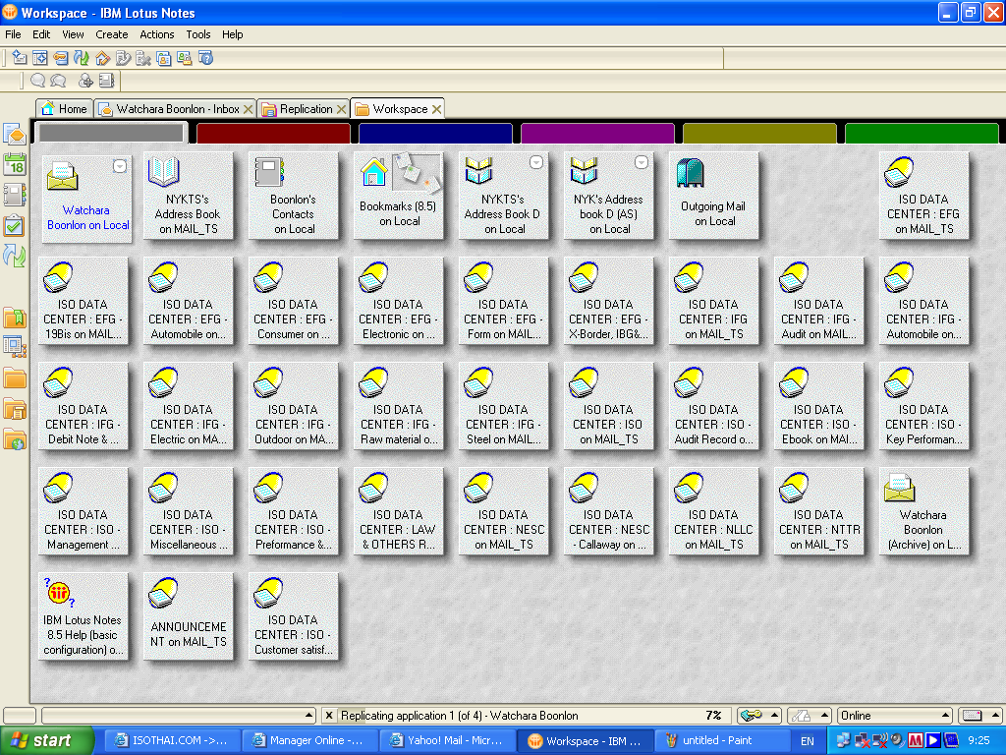1006x755 pixels.
Task: Open ISO DATA CENTER : IFG - Steel tile
Action: point(504,406)
